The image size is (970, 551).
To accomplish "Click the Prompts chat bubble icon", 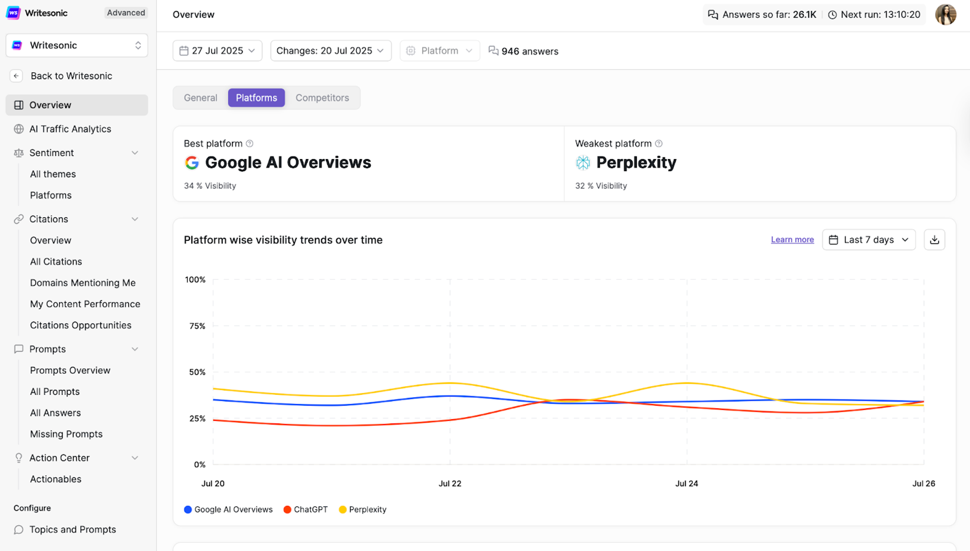I will tap(19, 349).
